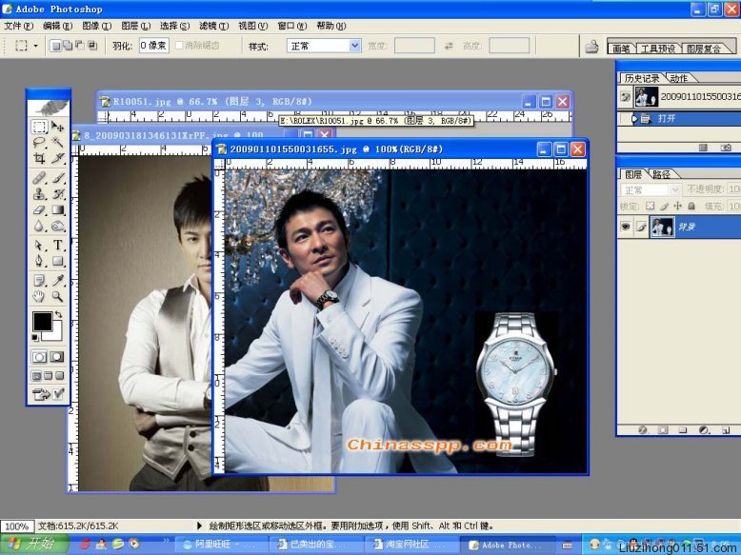Switch to the 路径 paths tab
This screenshot has height=555, width=741.
coord(662,174)
